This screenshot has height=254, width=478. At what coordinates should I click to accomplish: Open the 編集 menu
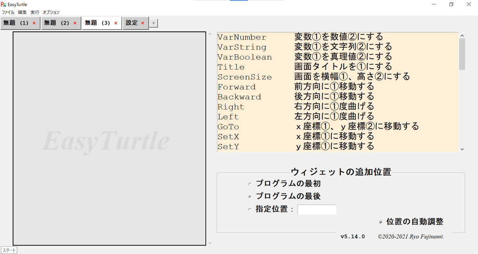point(22,12)
